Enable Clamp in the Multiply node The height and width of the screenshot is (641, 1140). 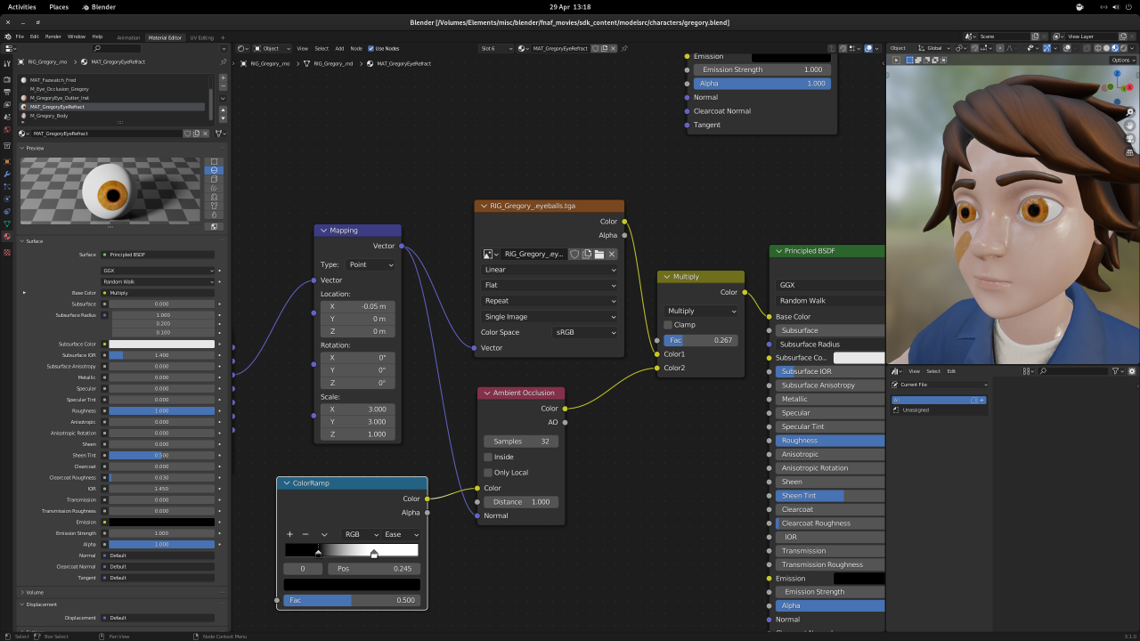tap(669, 325)
